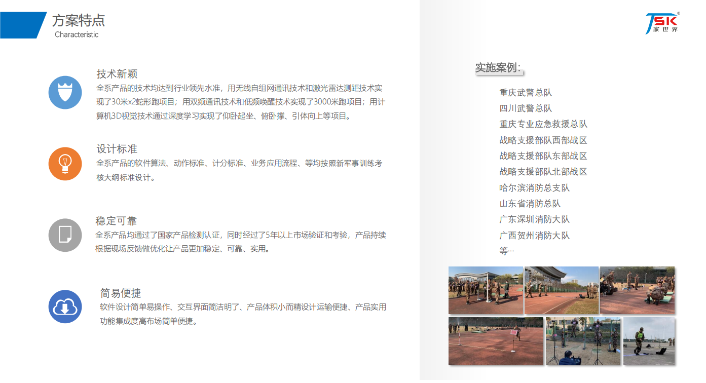Open the bottom-right soldier crouching photo
Image resolution: width=706 pixels, height=383 pixels.
click(649, 341)
